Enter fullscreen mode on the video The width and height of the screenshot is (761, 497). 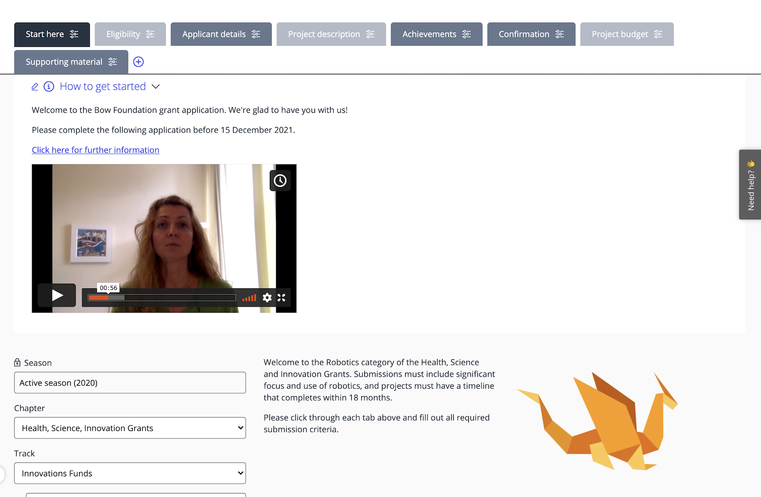pyautogui.click(x=281, y=297)
